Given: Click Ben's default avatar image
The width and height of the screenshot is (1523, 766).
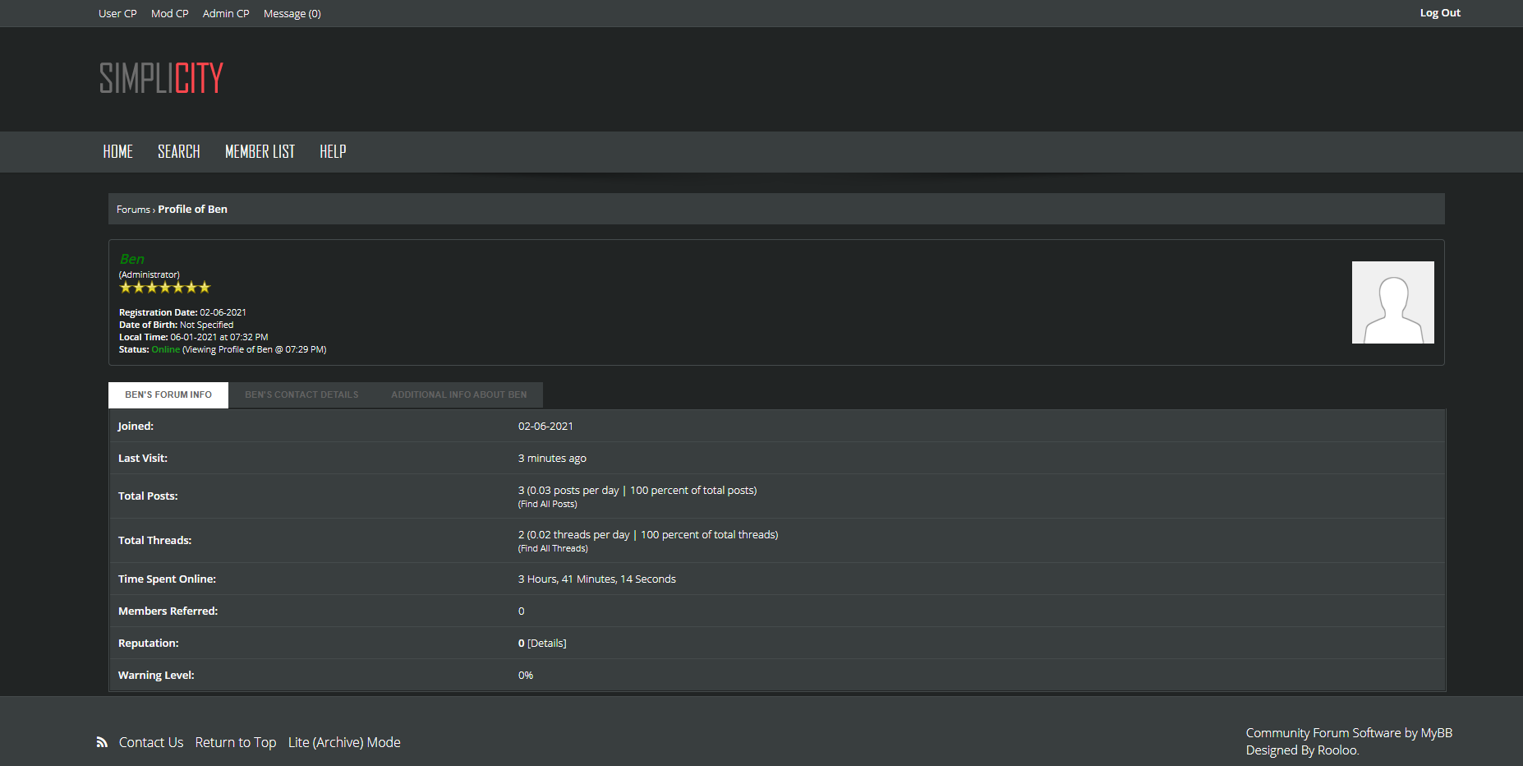Looking at the screenshot, I should coord(1392,302).
